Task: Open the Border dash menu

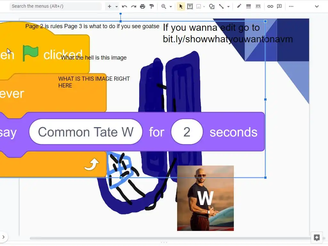Action: pyautogui.click(x=258, y=6)
